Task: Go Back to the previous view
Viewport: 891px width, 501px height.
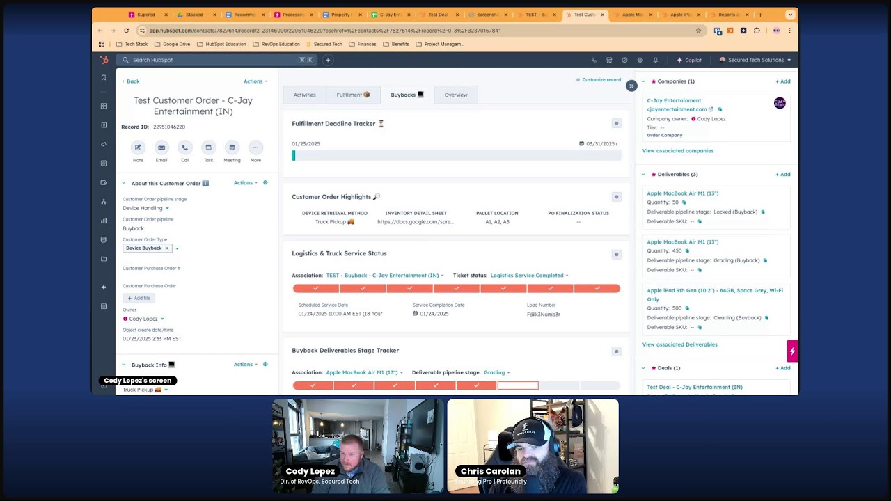Action: pyautogui.click(x=131, y=81)
